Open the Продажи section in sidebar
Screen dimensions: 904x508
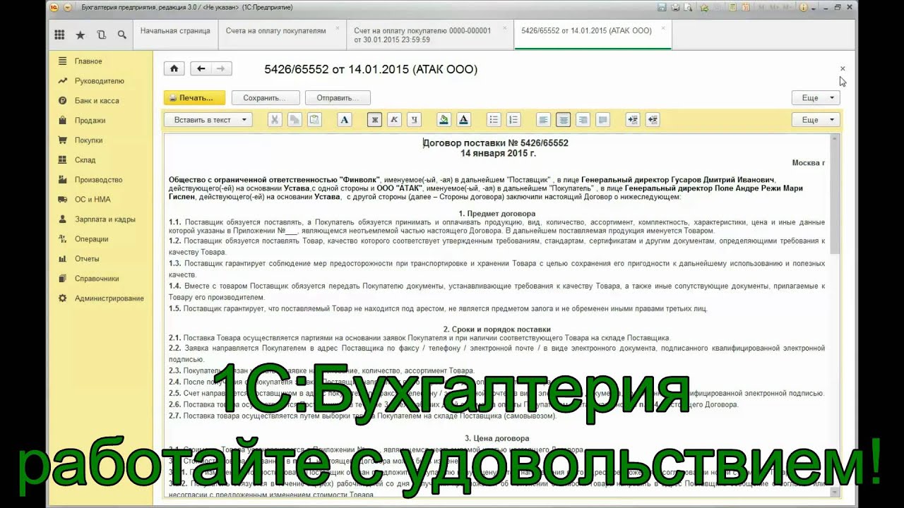(90, 121)
